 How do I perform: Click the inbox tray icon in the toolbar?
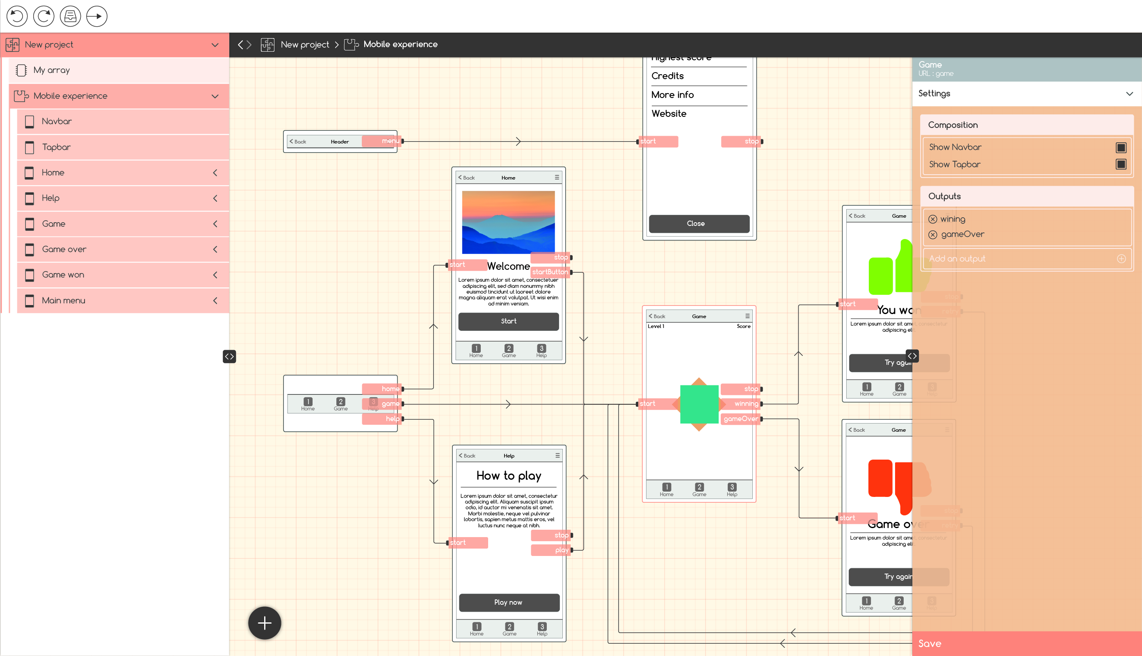[x=70, y=16]
